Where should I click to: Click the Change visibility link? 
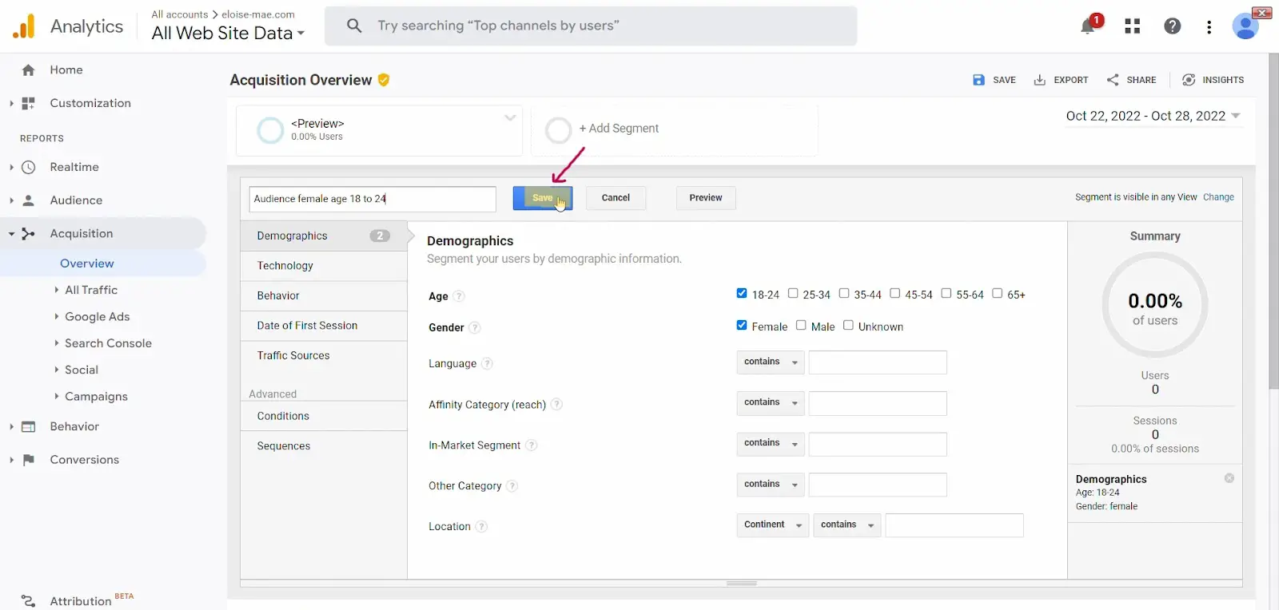pos(1217,197)
